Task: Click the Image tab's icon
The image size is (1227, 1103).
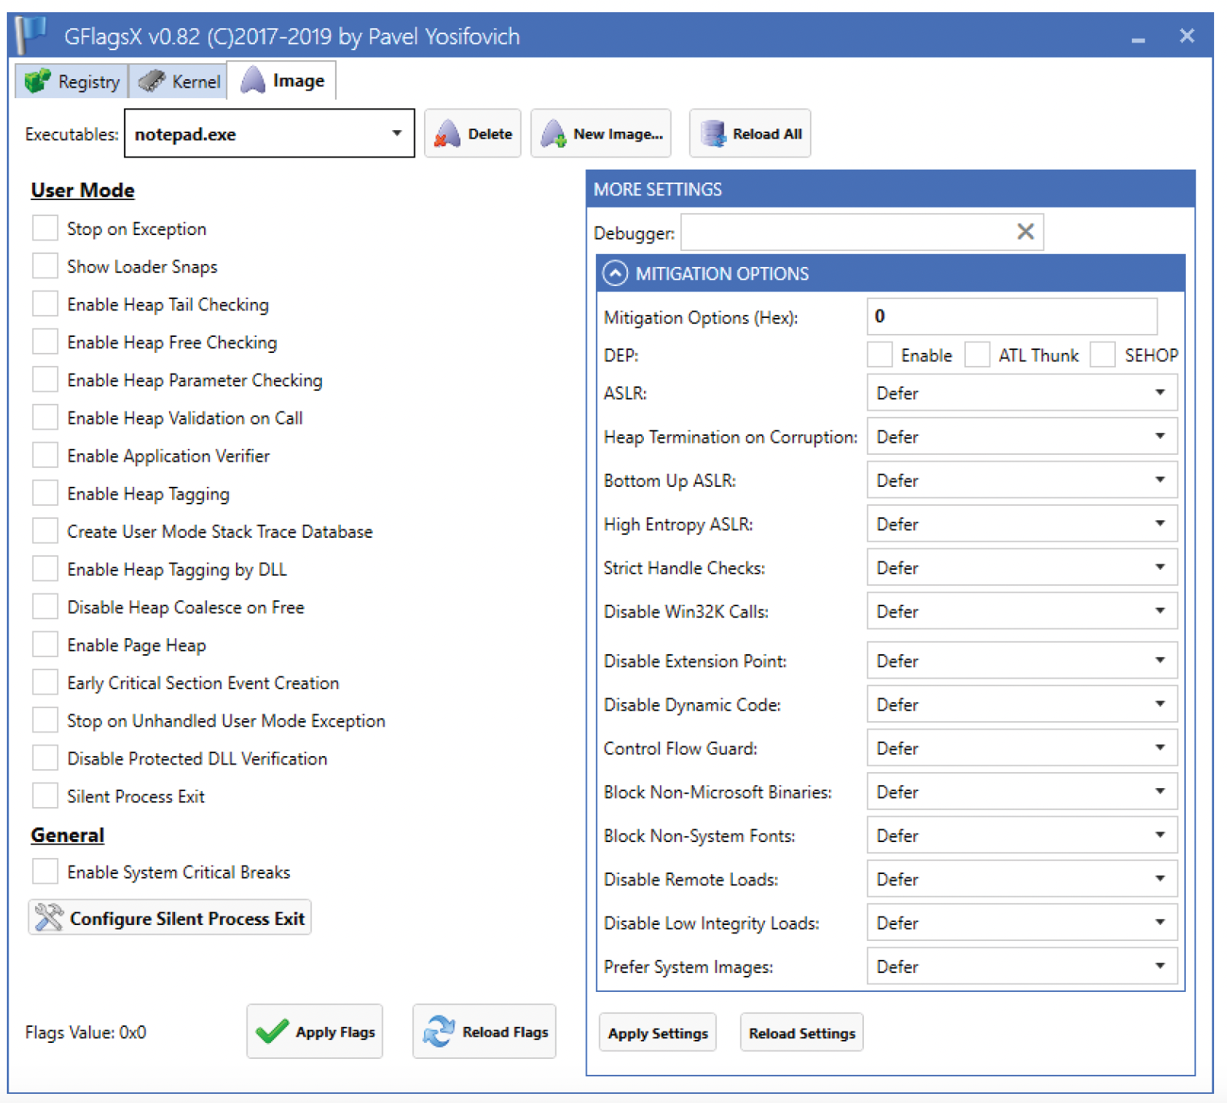Action: tap(253, 80)
